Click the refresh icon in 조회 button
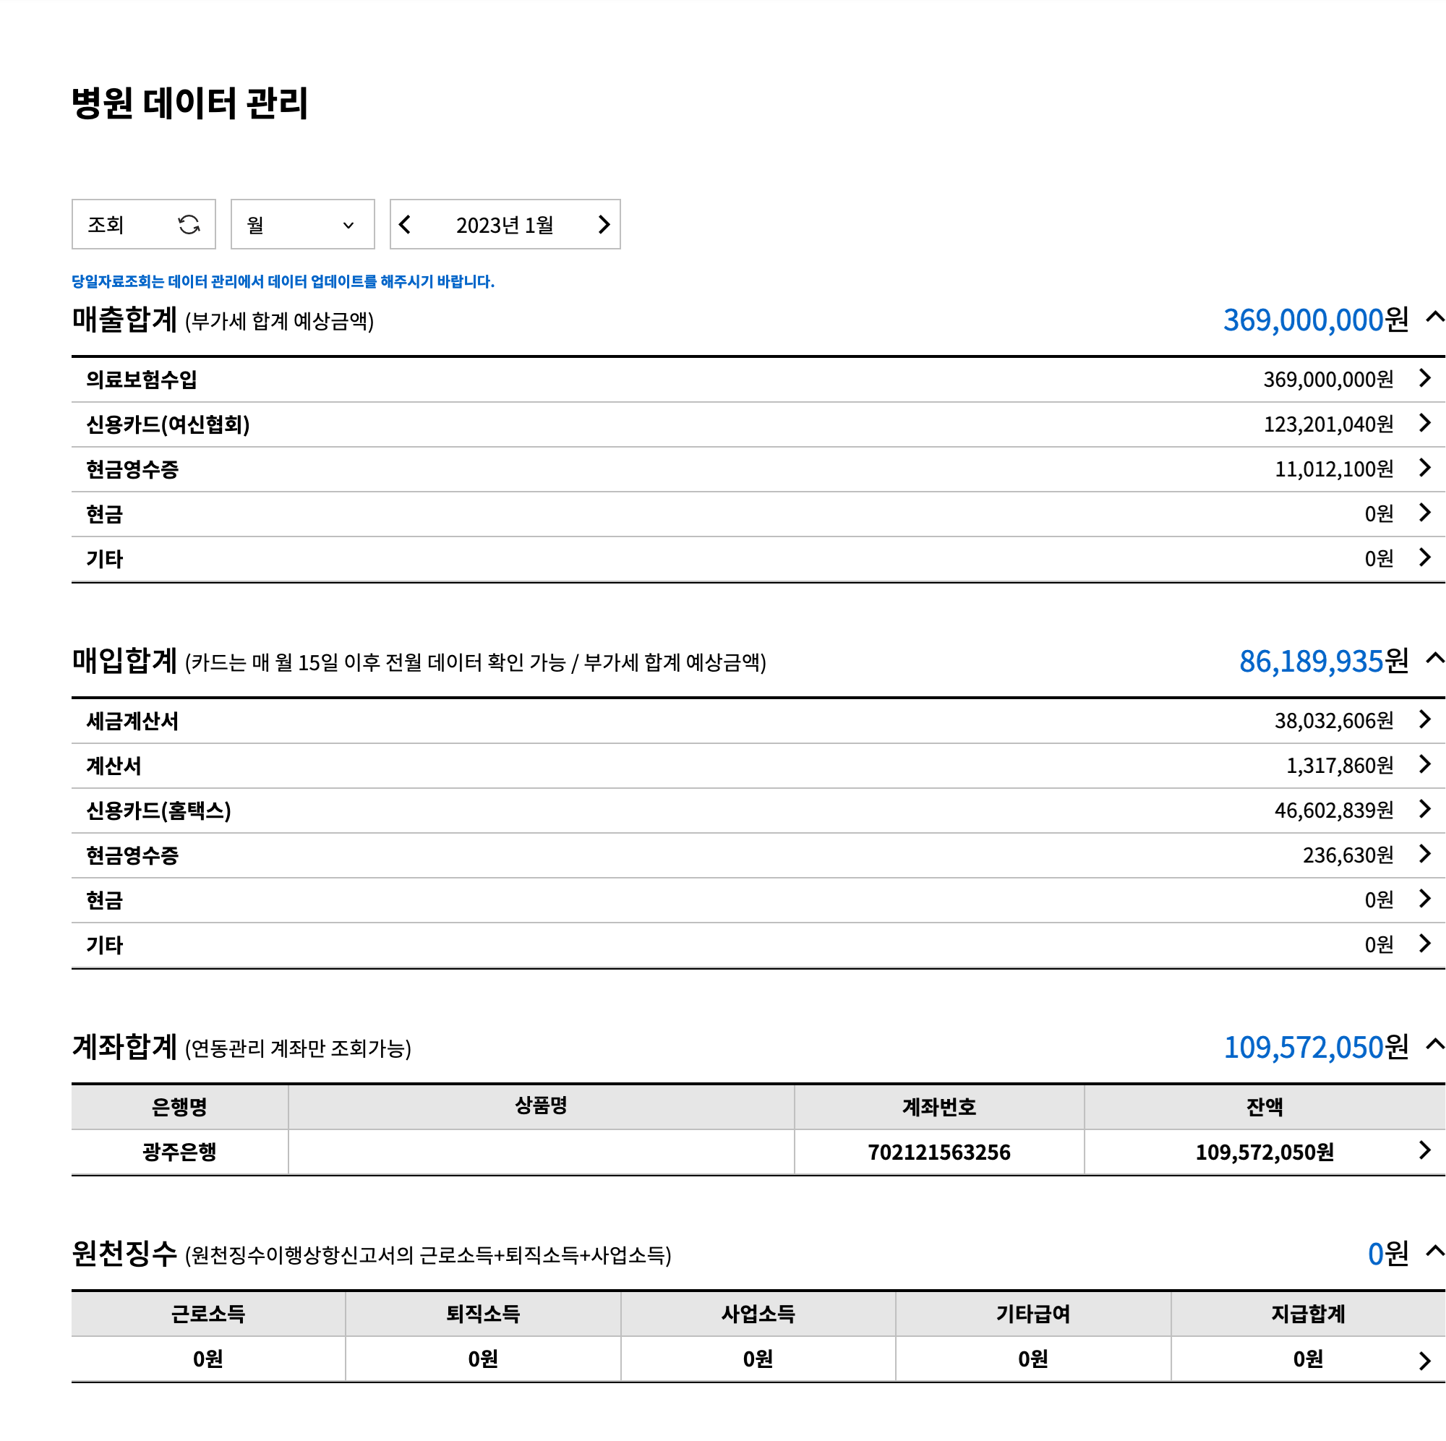The height and width of the screenshot is (1441, 1446). (189, 225)
